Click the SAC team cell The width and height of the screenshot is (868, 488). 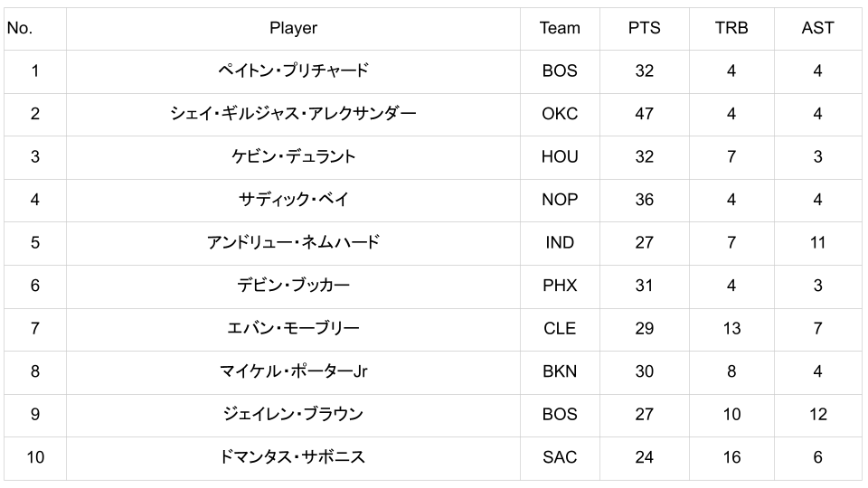(559, 457)
